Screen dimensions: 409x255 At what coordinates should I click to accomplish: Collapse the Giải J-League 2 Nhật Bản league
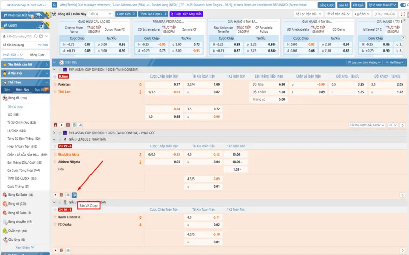[54, 139]
